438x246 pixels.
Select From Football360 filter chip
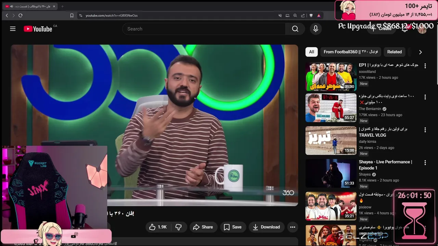click(x=351, y=52)
